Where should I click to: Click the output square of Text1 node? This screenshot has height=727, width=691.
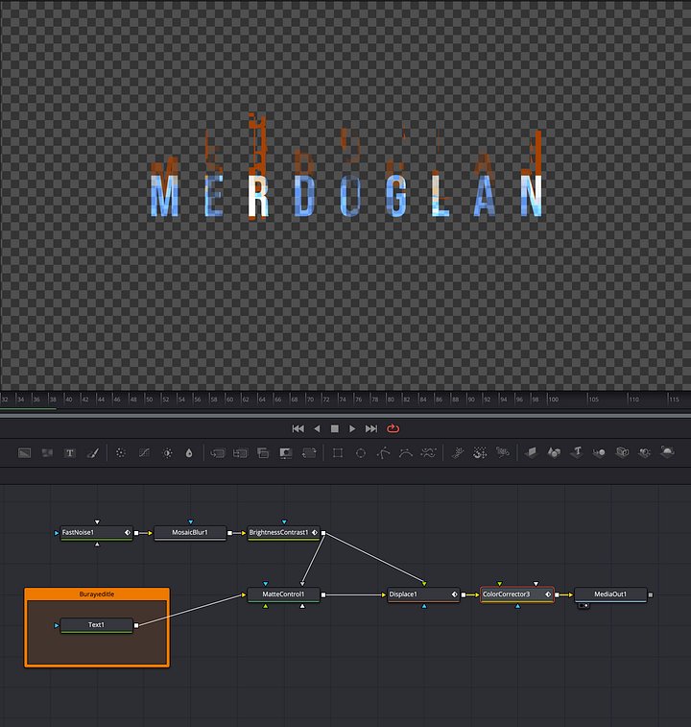[x=136, y=625]
